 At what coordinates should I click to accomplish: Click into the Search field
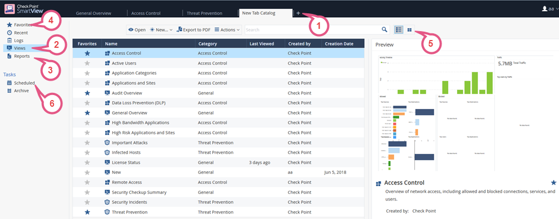(312, 30)
